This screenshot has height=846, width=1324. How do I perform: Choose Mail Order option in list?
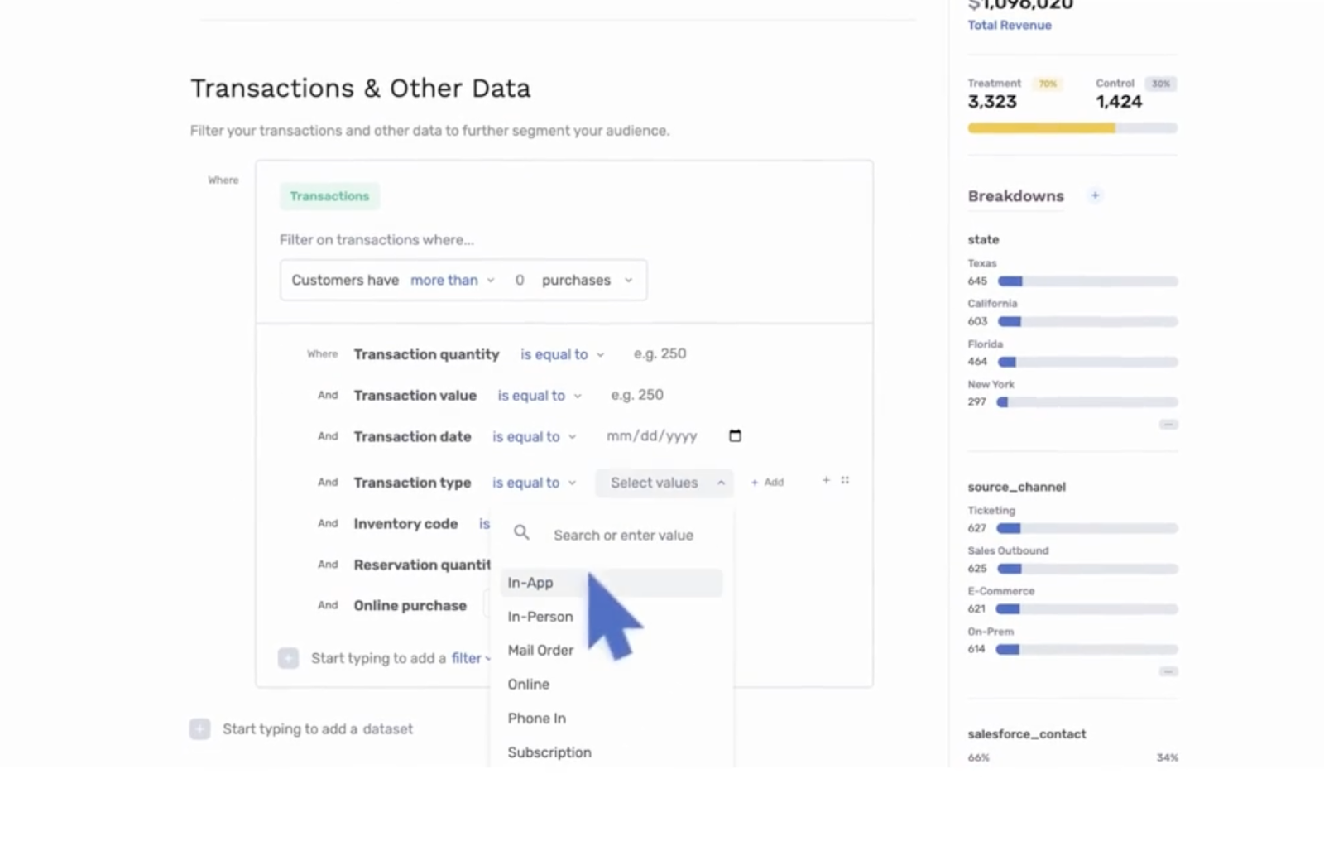click(540, 651)
